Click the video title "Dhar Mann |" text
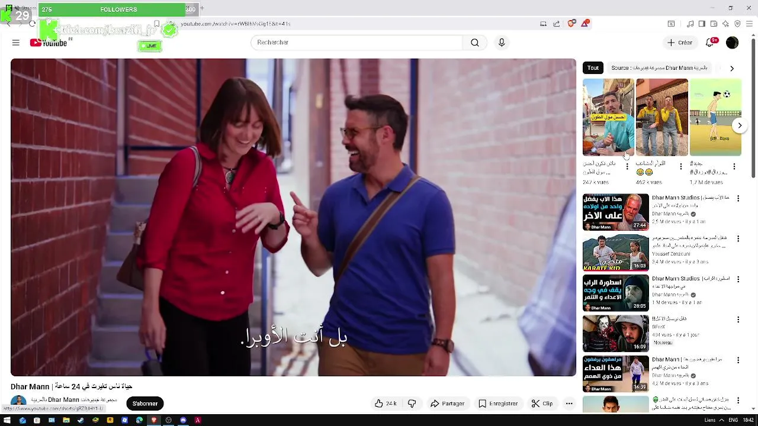Viewport: 758px width, 426px height. 32,386
